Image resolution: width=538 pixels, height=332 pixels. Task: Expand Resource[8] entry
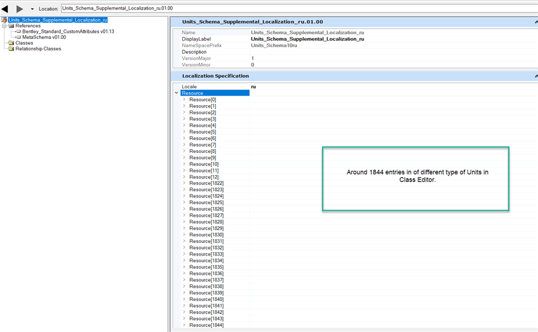tap(184, 151)
